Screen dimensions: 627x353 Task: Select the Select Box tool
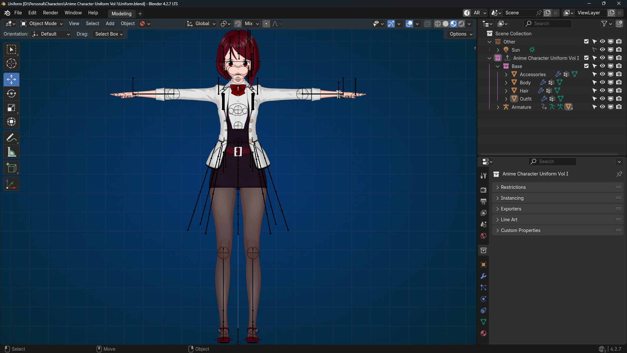11,49
